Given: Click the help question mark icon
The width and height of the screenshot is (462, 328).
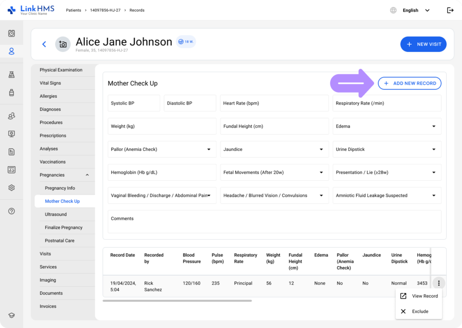Looking at the screenshot, I should pyautogui.click(x=12, y=211).
